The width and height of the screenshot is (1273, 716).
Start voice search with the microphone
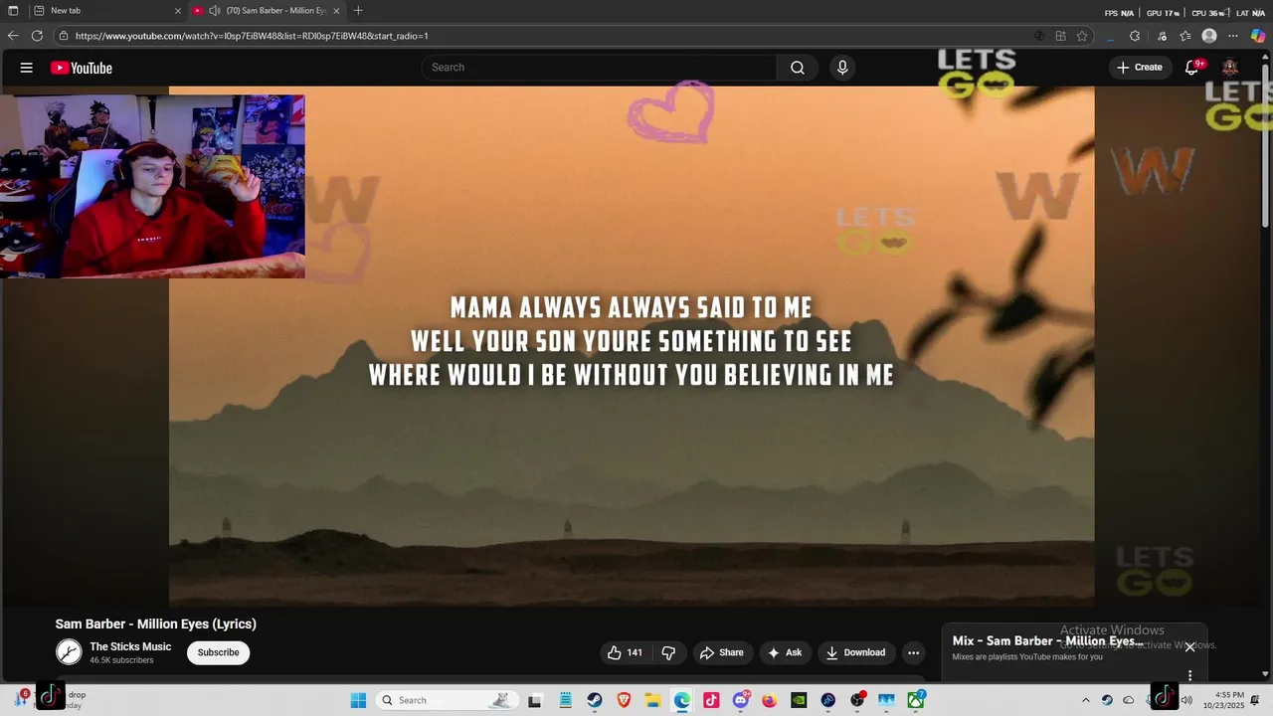click(x=842, y=68)
